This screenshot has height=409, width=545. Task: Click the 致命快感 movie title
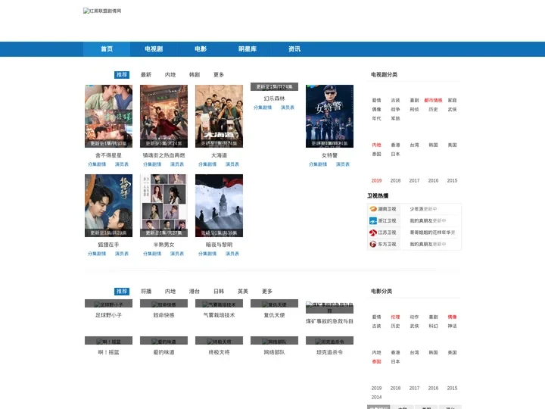click(x=163, y=315)
